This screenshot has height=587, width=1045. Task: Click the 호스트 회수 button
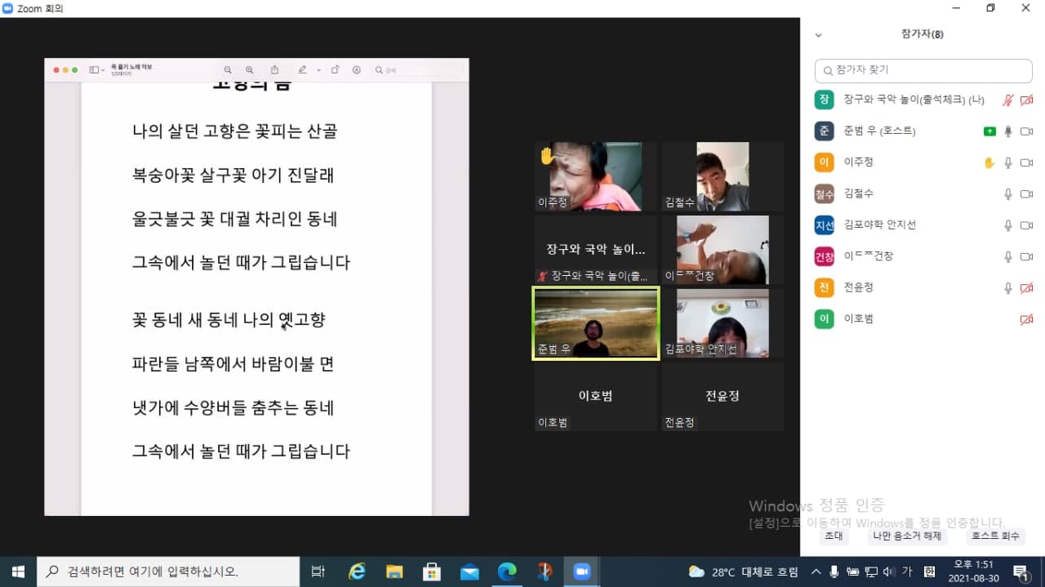[x=995, y=536]
